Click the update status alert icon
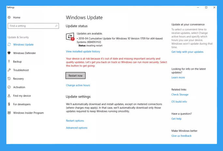 [70, 37]
